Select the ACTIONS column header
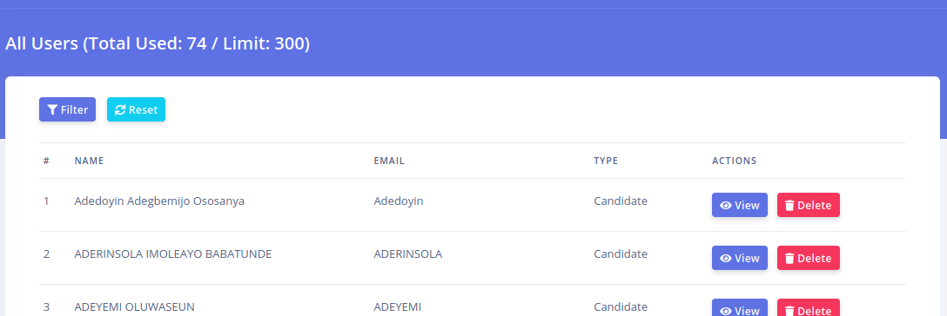Screen dimensions: 947x316 pos(735,161)
